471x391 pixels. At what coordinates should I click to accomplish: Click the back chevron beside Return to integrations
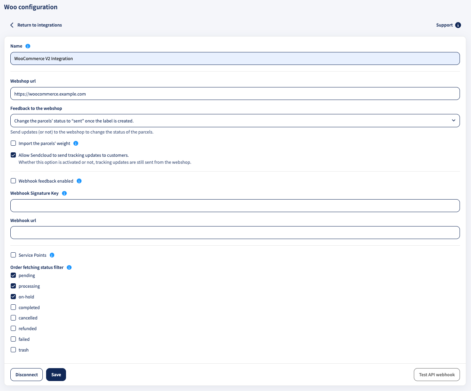[12, 25]
